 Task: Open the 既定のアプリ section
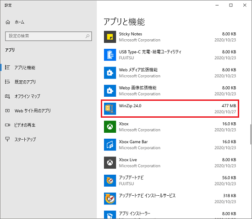(x=25, y=82)
